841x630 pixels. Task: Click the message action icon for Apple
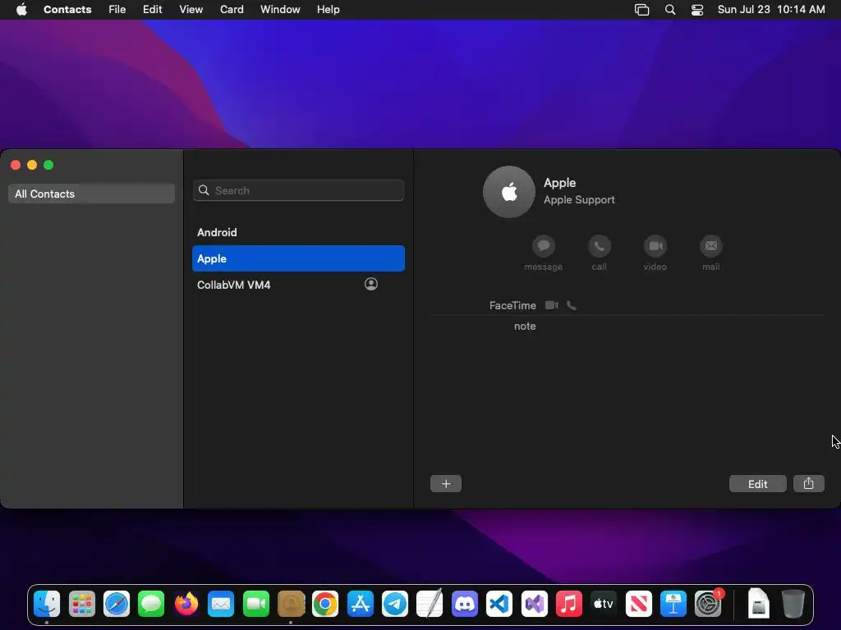coord(544,246)
